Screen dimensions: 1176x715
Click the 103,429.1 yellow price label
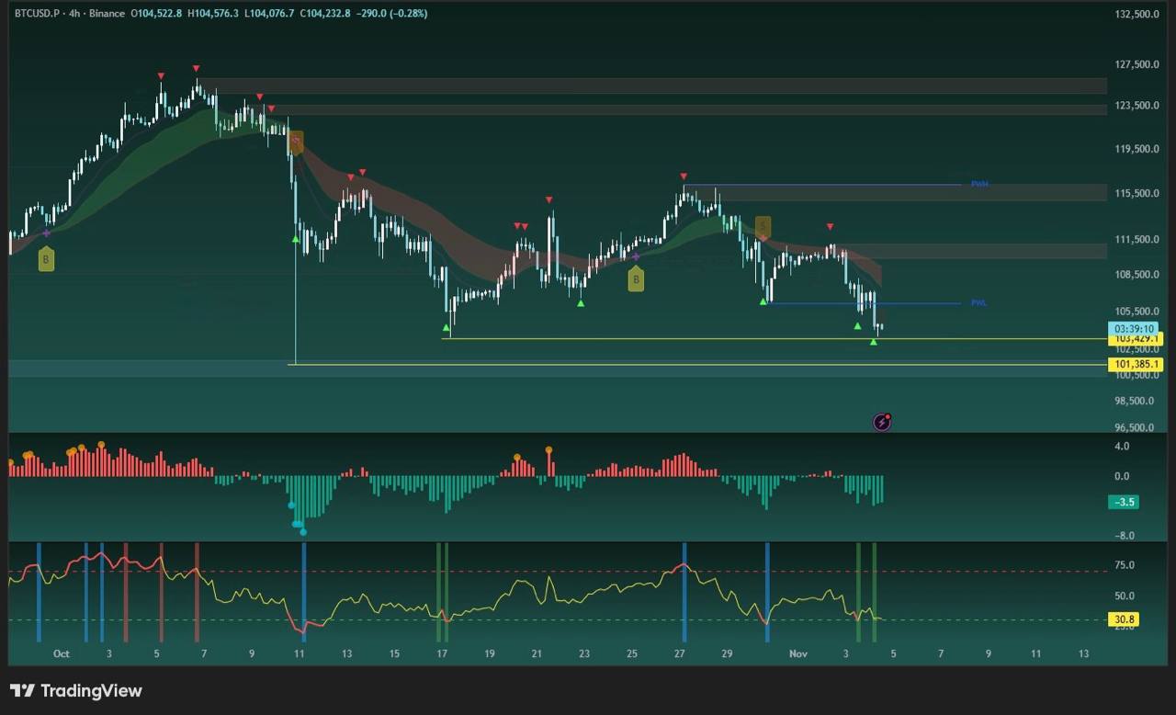pos(1136,339)
